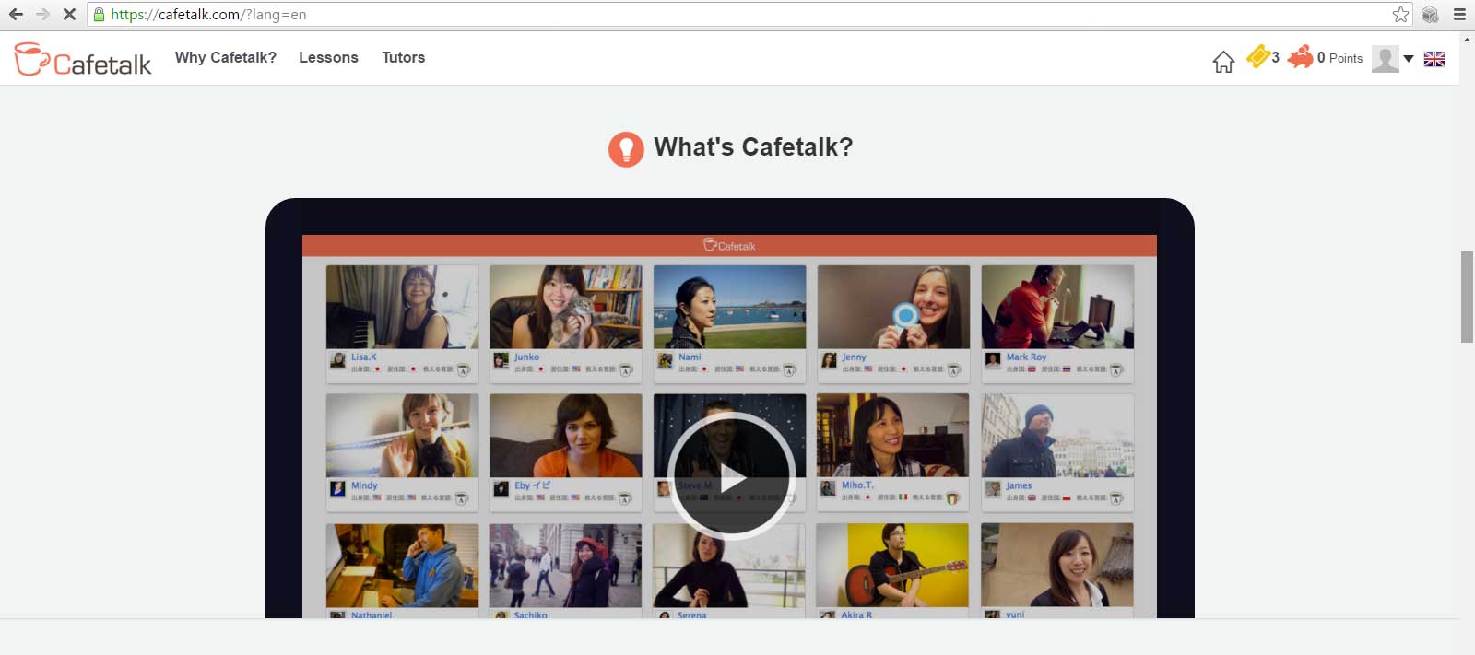Click Sachiko tutor thumbnail

coord(565,566)
